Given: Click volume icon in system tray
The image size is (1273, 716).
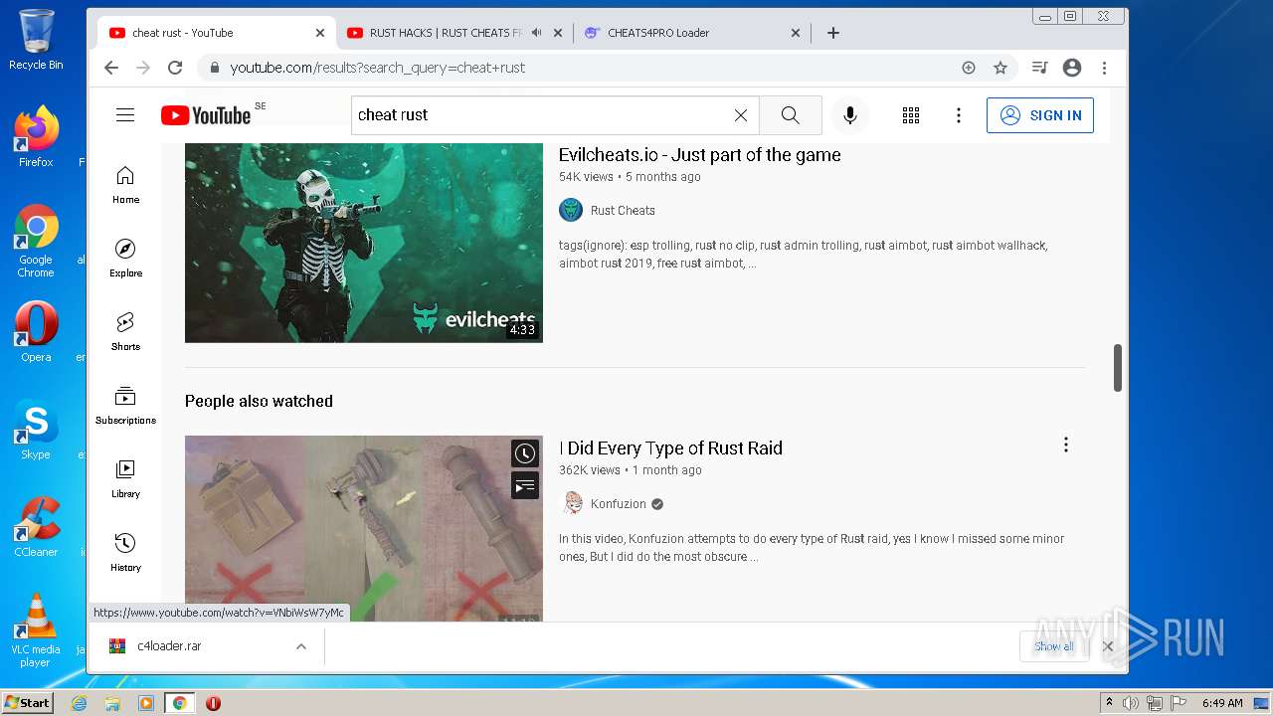Looking at the screenshot, I should (1131, 703).
